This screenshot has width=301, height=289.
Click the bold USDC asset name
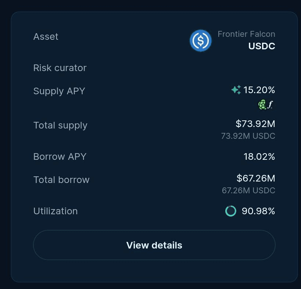coord(262,46)
